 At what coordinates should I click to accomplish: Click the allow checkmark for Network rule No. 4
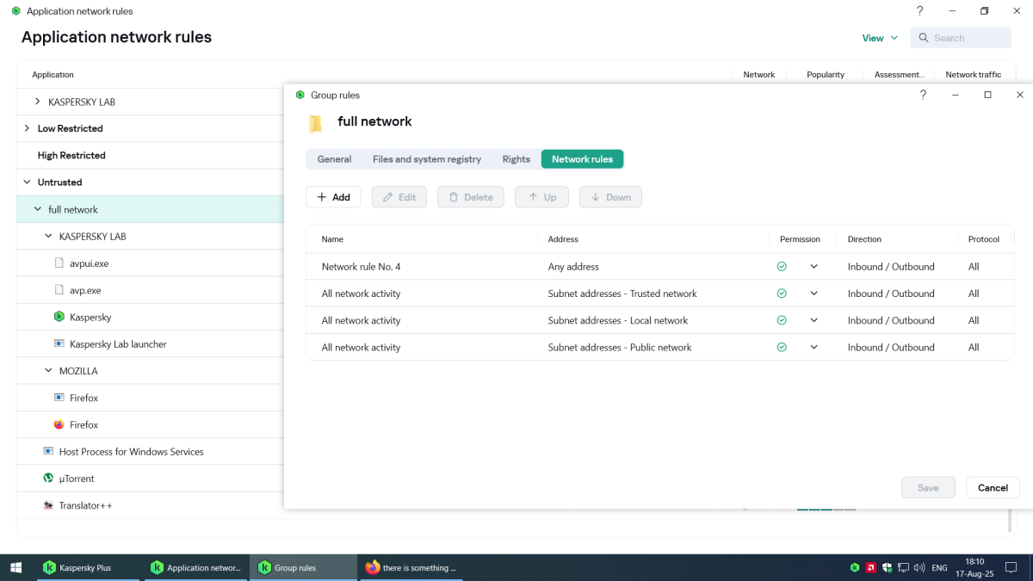pos(782,267)
